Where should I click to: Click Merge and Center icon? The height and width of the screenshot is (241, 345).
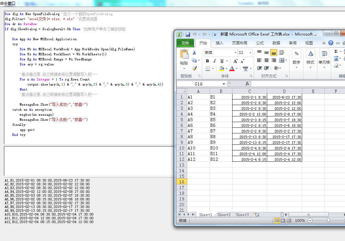click(282, 60)
